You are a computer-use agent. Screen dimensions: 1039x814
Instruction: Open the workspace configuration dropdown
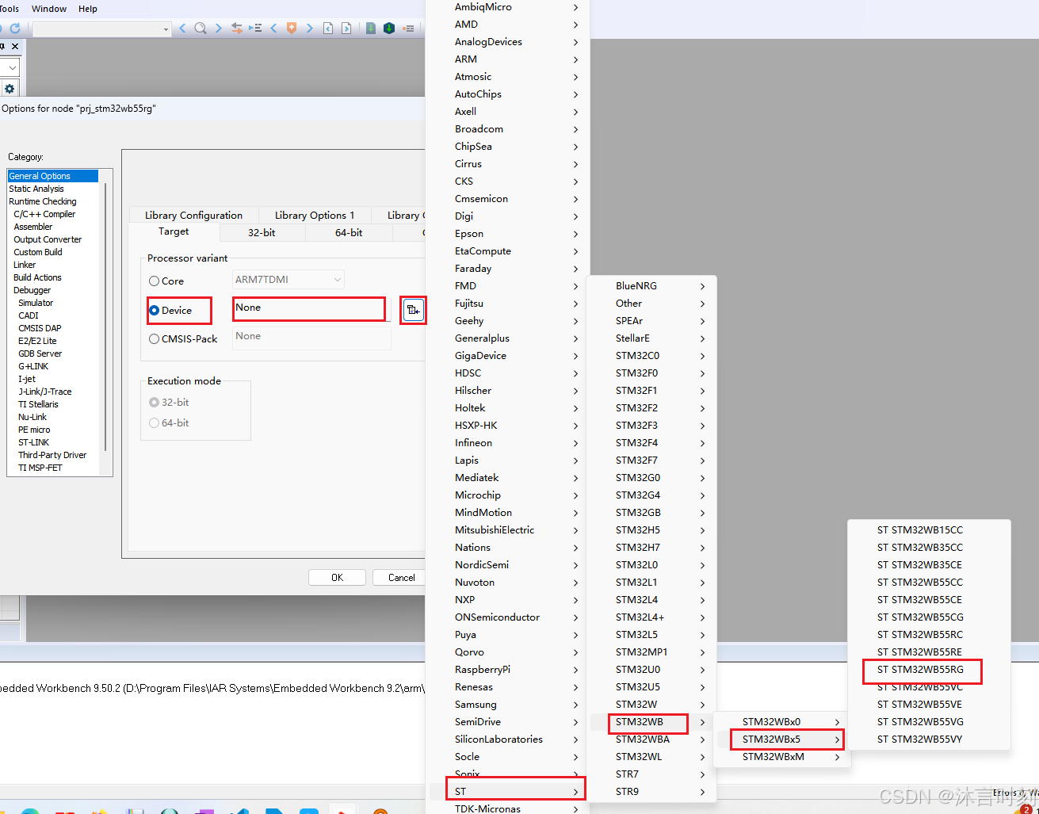click(x=12, y=68)
